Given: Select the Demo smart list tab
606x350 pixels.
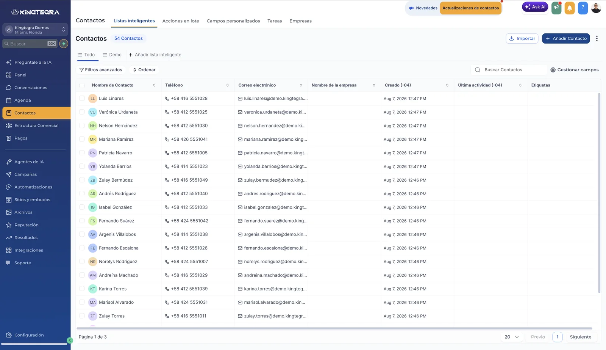Looking at the screenshot, I should (112, 55).
